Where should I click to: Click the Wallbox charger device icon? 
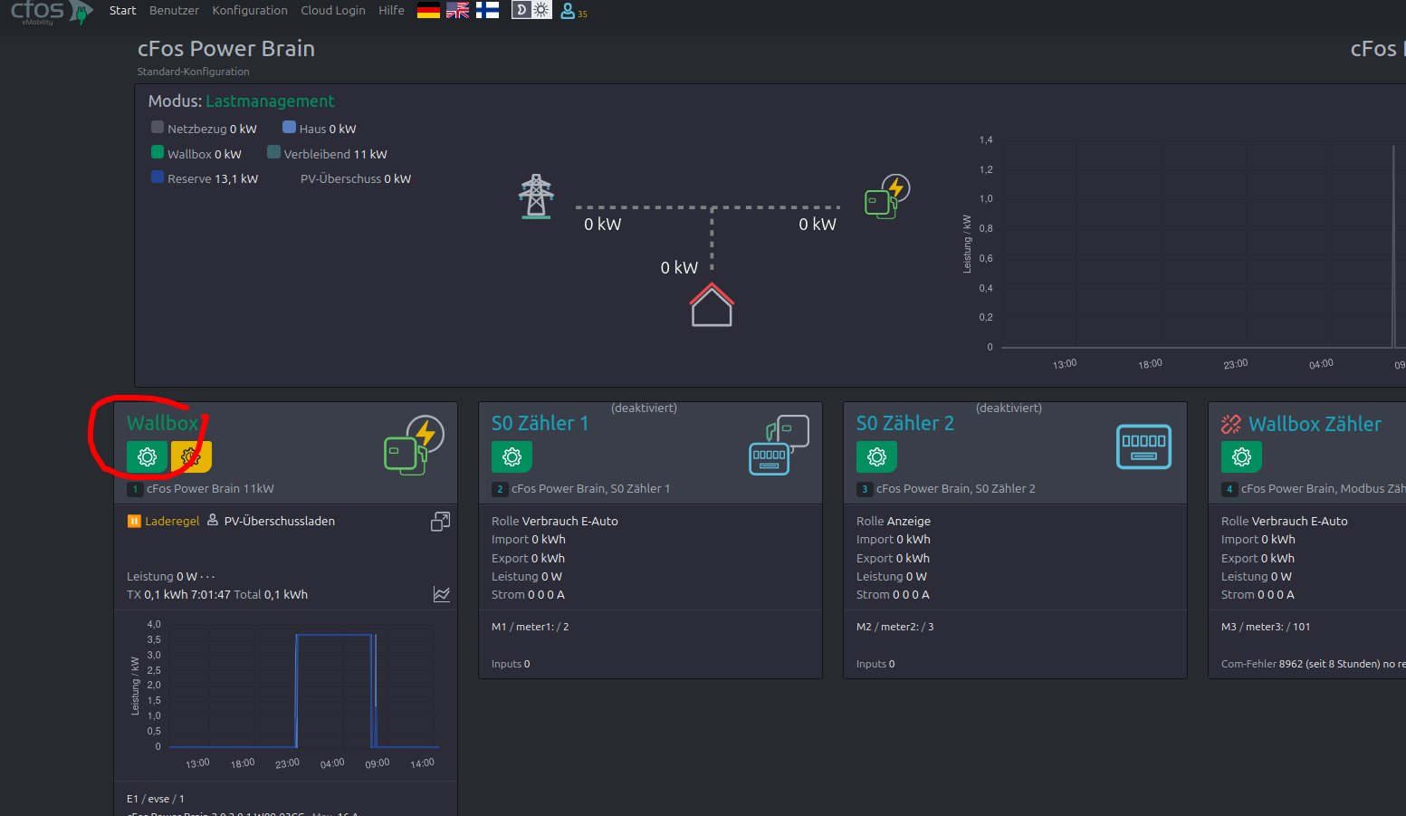pos(414,445)
